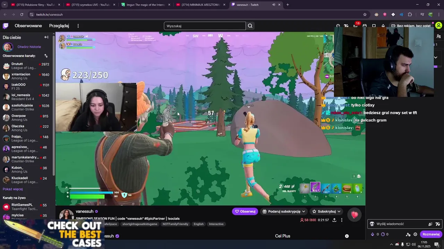The width and height of the screenshot is (444, 249).
Task: Open the media control music note icon
Action: [x=422, y=15]
